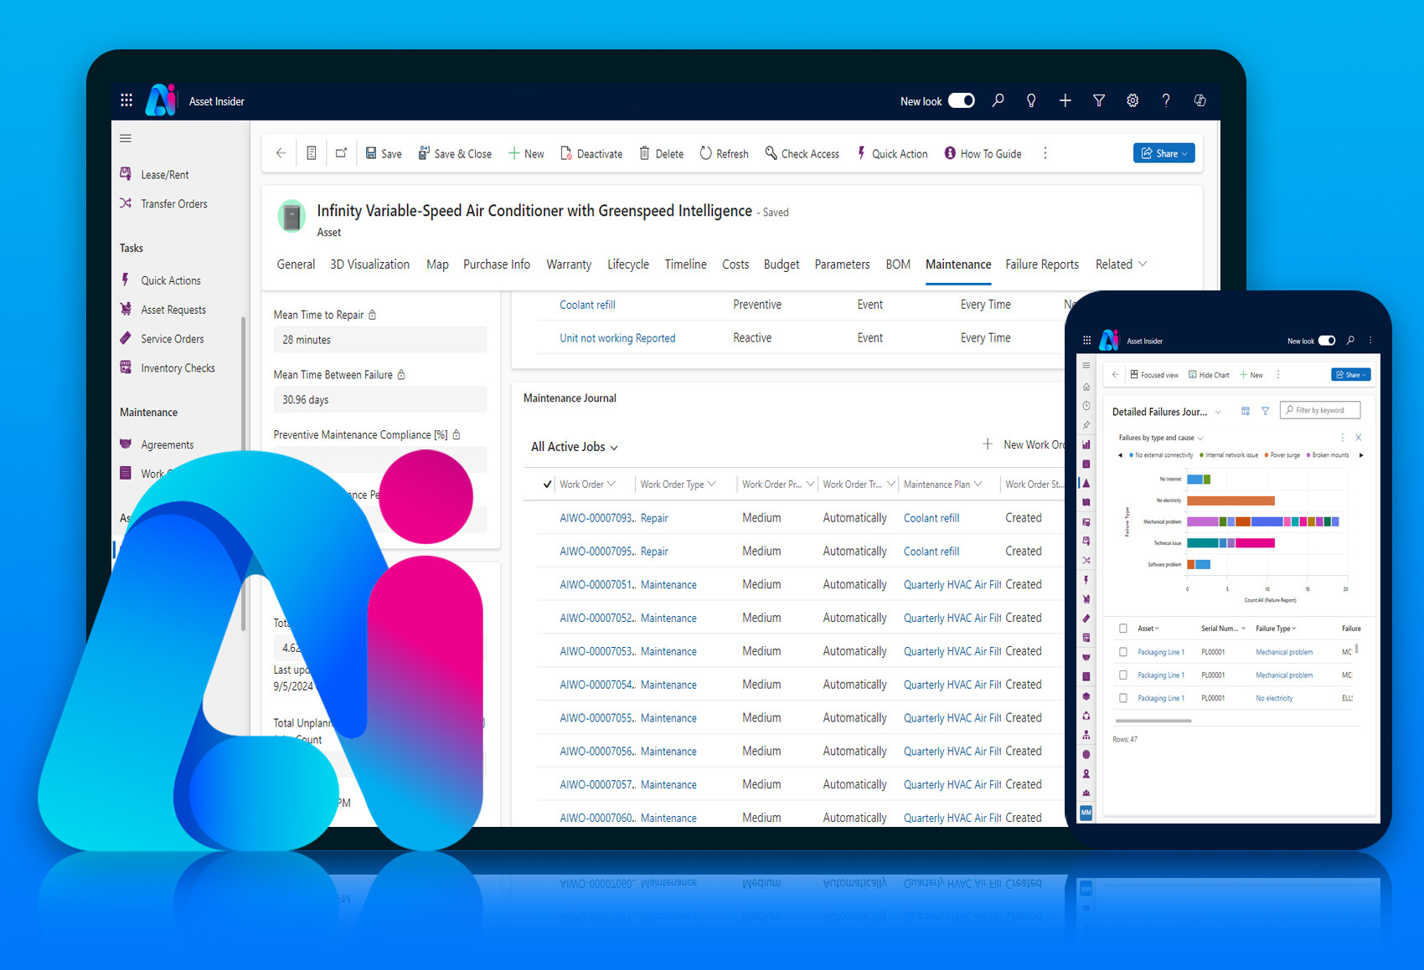Expand the Related tab dropdown
Screen dimensions: 1424x970
[x=1121, y=264]
